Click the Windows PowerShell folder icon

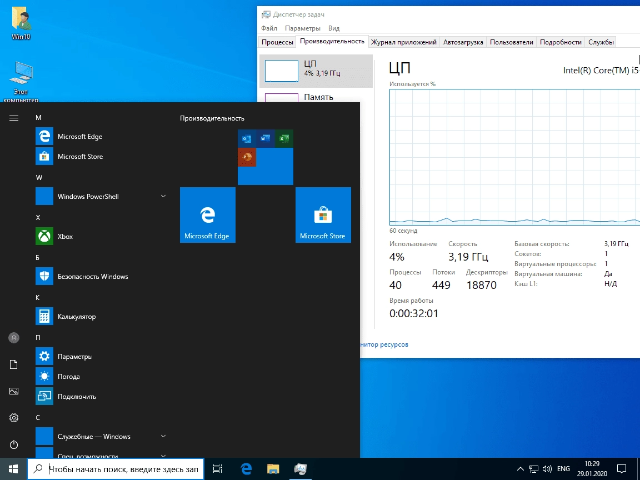click(44, 196)
